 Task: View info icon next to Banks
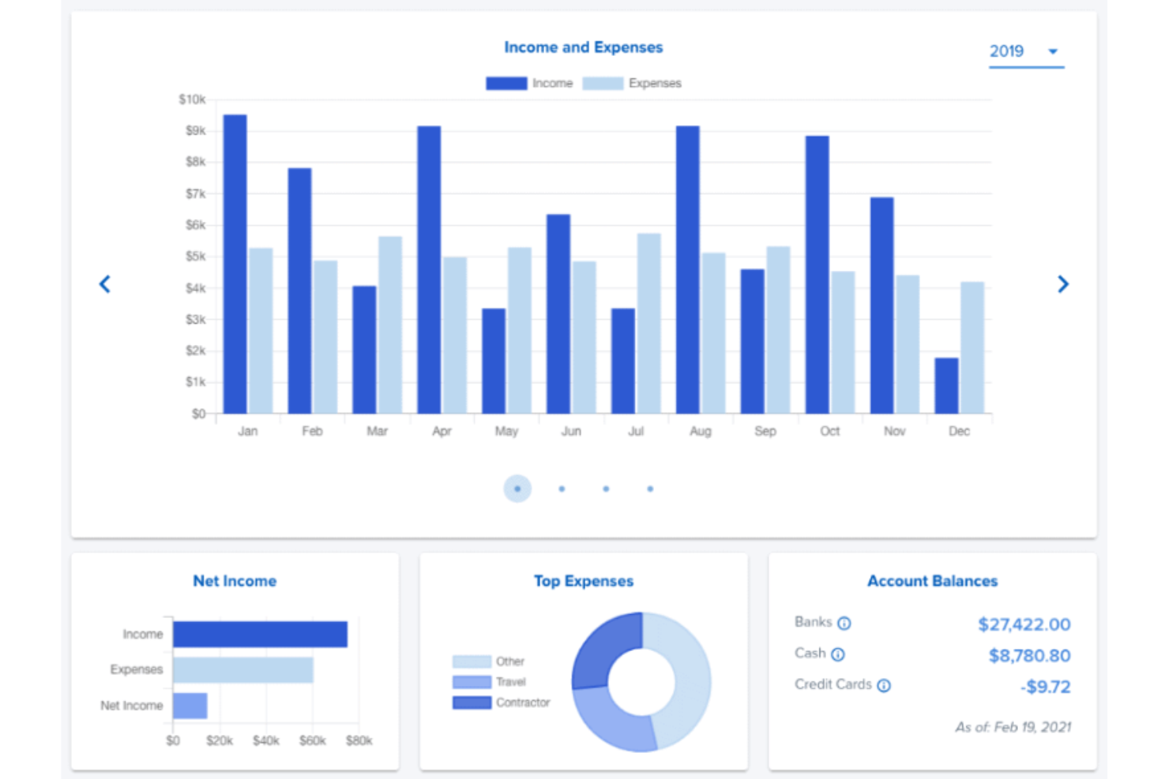pyautogui.click(x=844, y=623)
